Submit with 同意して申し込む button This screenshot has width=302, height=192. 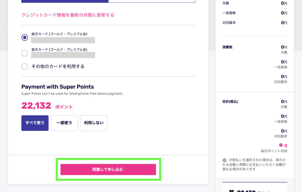click(x=108, y=169)
